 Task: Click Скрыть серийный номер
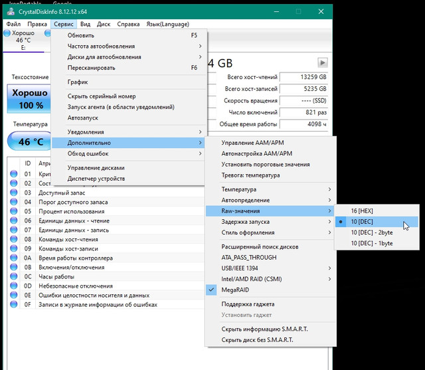pos(128,96)
